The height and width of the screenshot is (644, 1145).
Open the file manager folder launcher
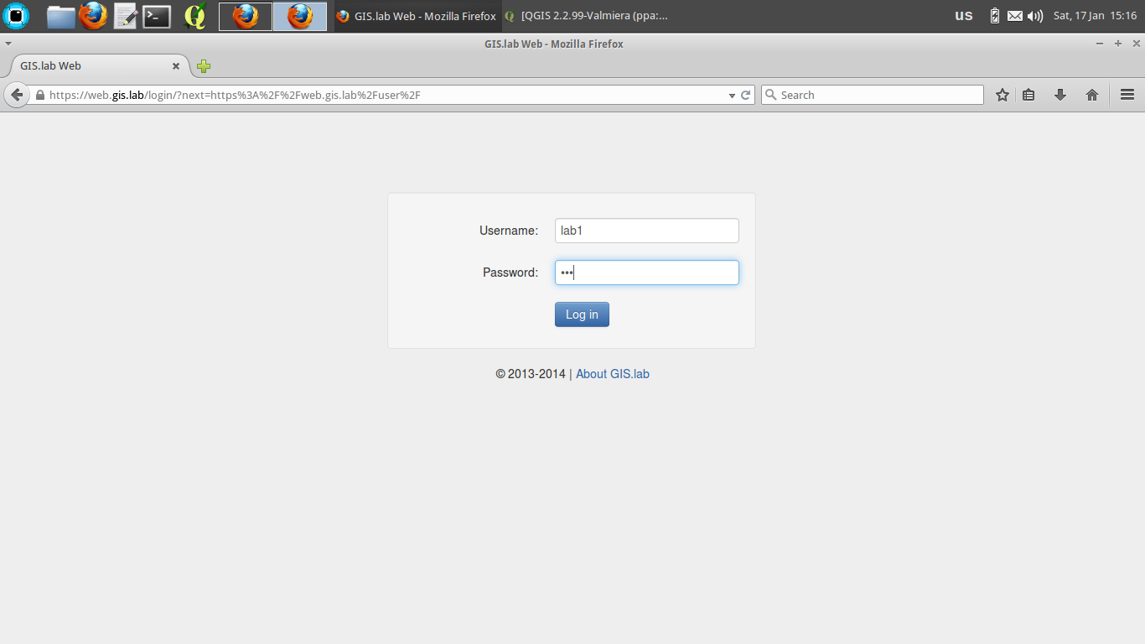[60, 16]
